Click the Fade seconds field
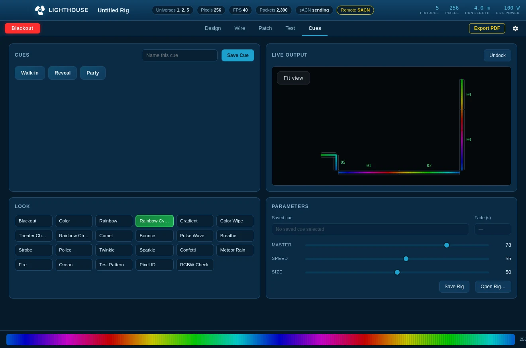This screenshot has height=348, width=526. pyautogui.click(x=493, y=229)
